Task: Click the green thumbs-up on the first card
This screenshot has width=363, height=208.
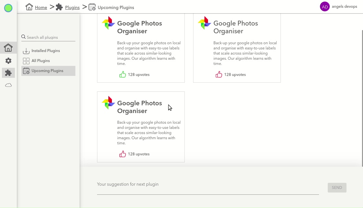Action: (123, 75)
